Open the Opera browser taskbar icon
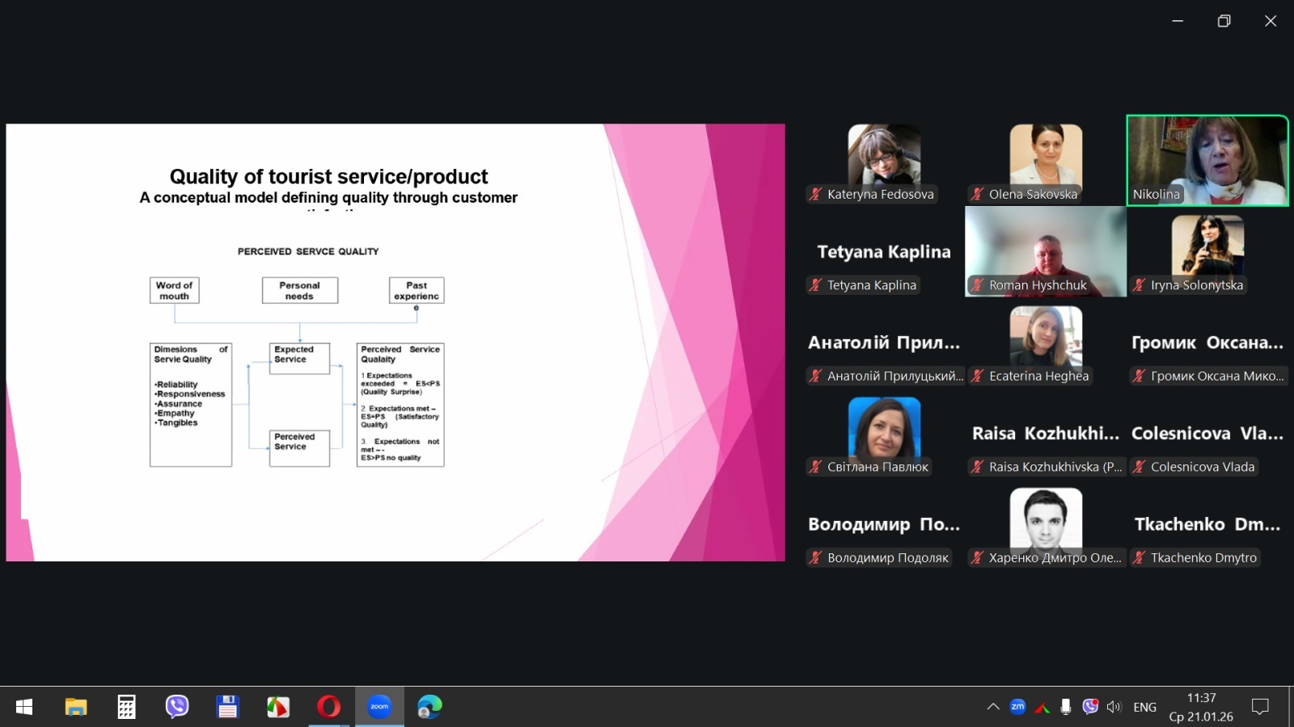The height and width of the screenshot is (727, 1294). 328,707
